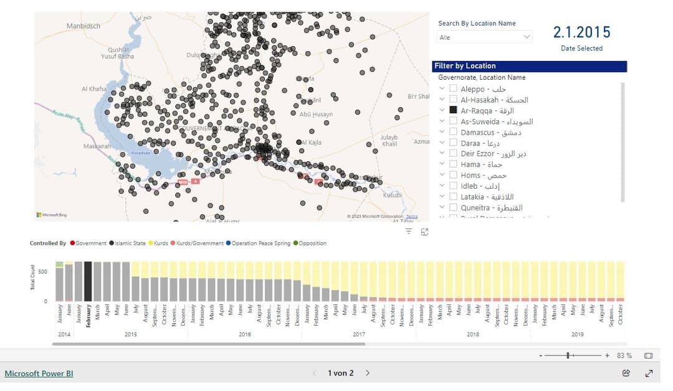Click the zoom in plus icon

608,356
